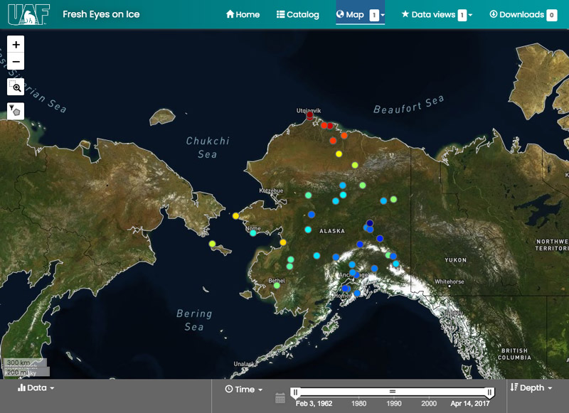This screenshot has width=569, height=413.
Task: Click the left time slider handle
Action: (x=295, y=392)
